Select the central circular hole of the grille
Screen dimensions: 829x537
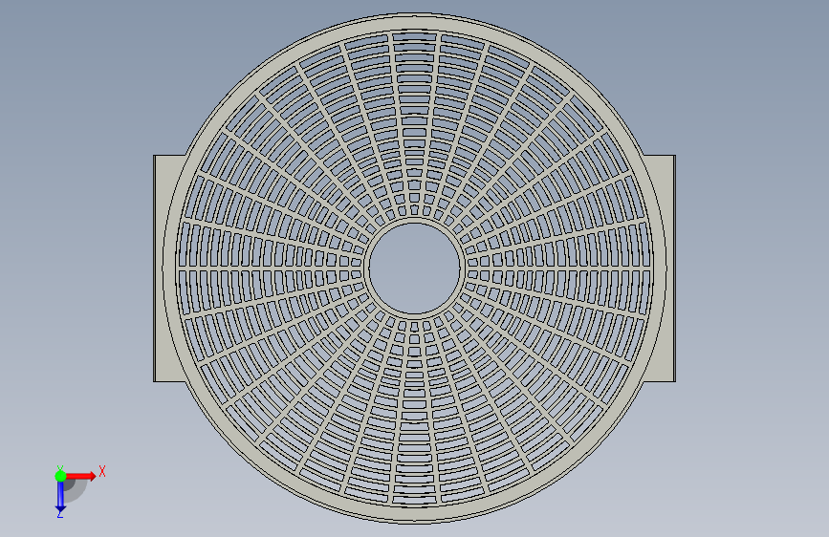click(x=415, y=268)
